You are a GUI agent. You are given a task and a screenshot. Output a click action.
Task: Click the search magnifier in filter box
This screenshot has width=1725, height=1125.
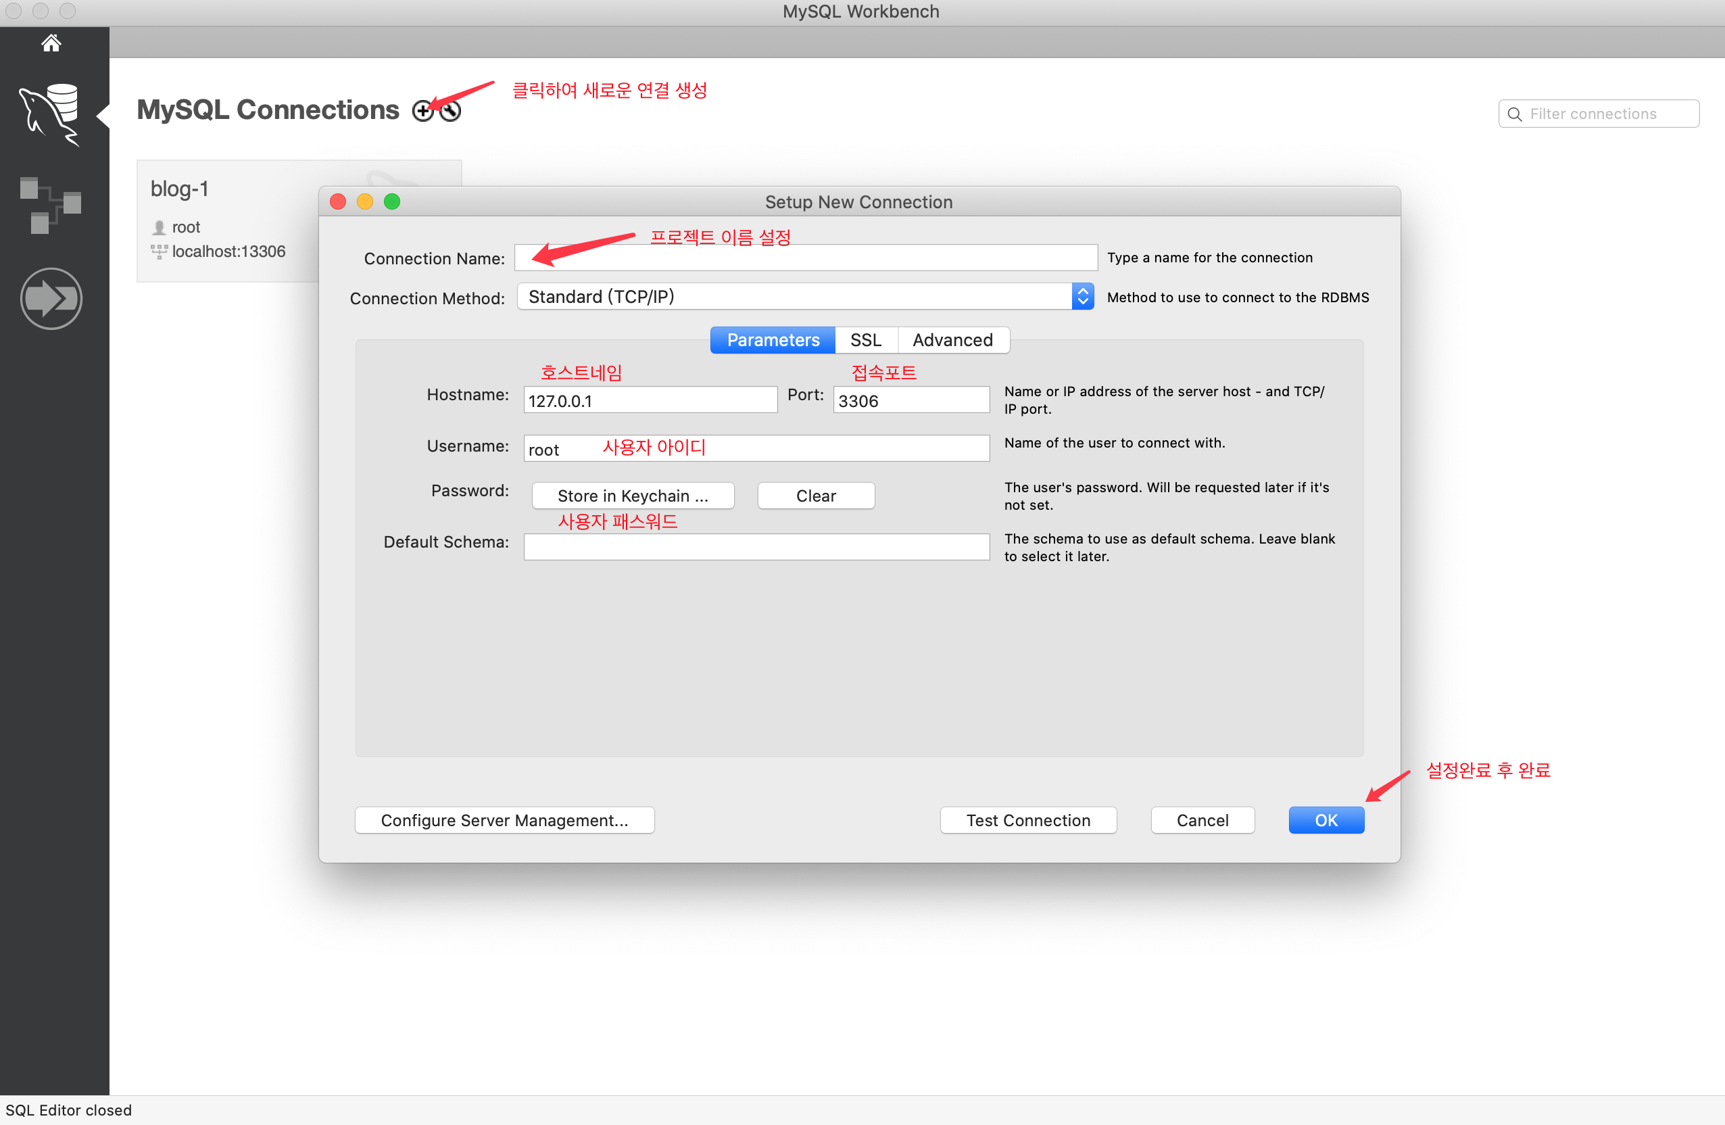click(x=1514, y=114)
